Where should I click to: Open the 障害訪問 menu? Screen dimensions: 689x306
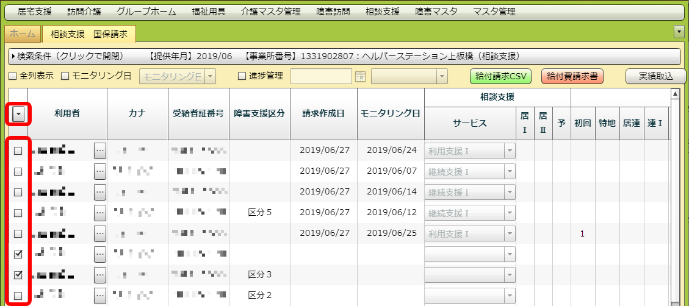334,12
